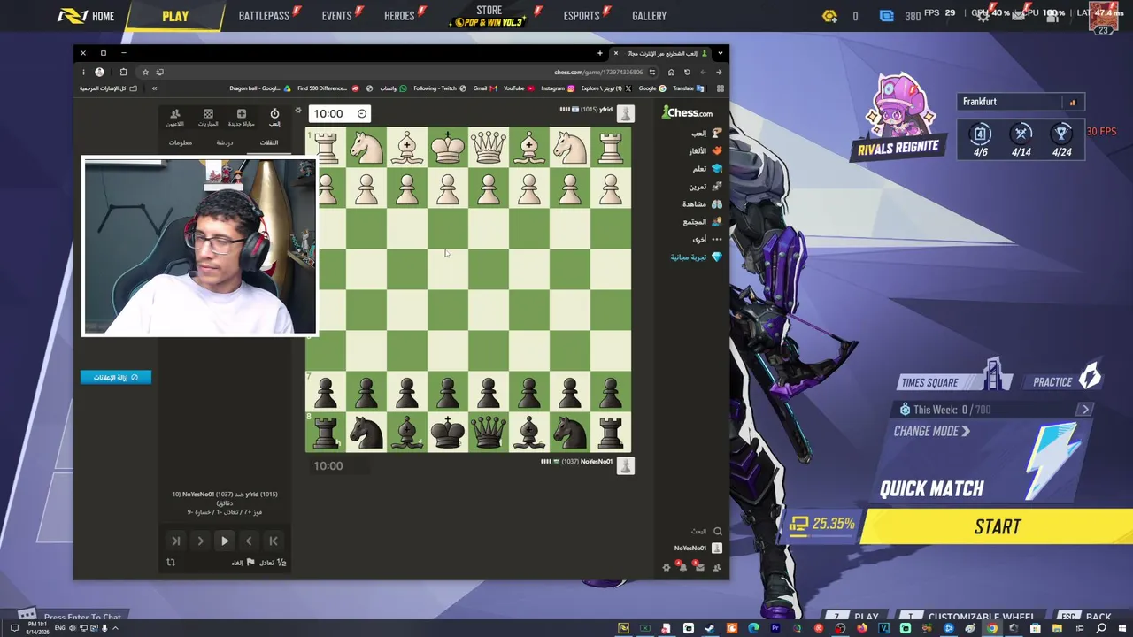Viewport: 1133px width, 637px height.
Task: Play the move list
Action: [225, 541]
